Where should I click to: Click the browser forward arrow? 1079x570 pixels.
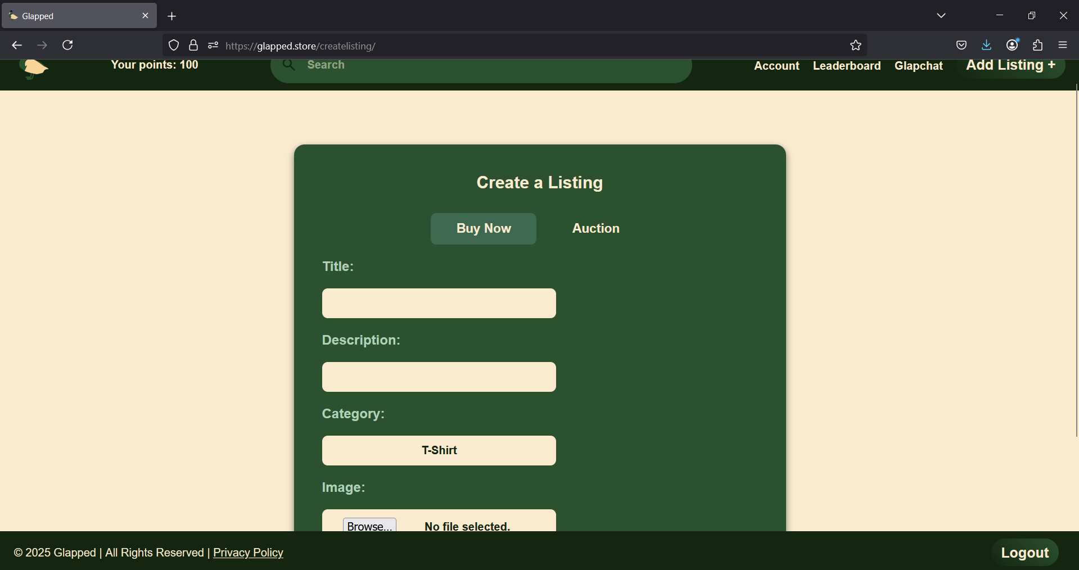coord(42,46)
